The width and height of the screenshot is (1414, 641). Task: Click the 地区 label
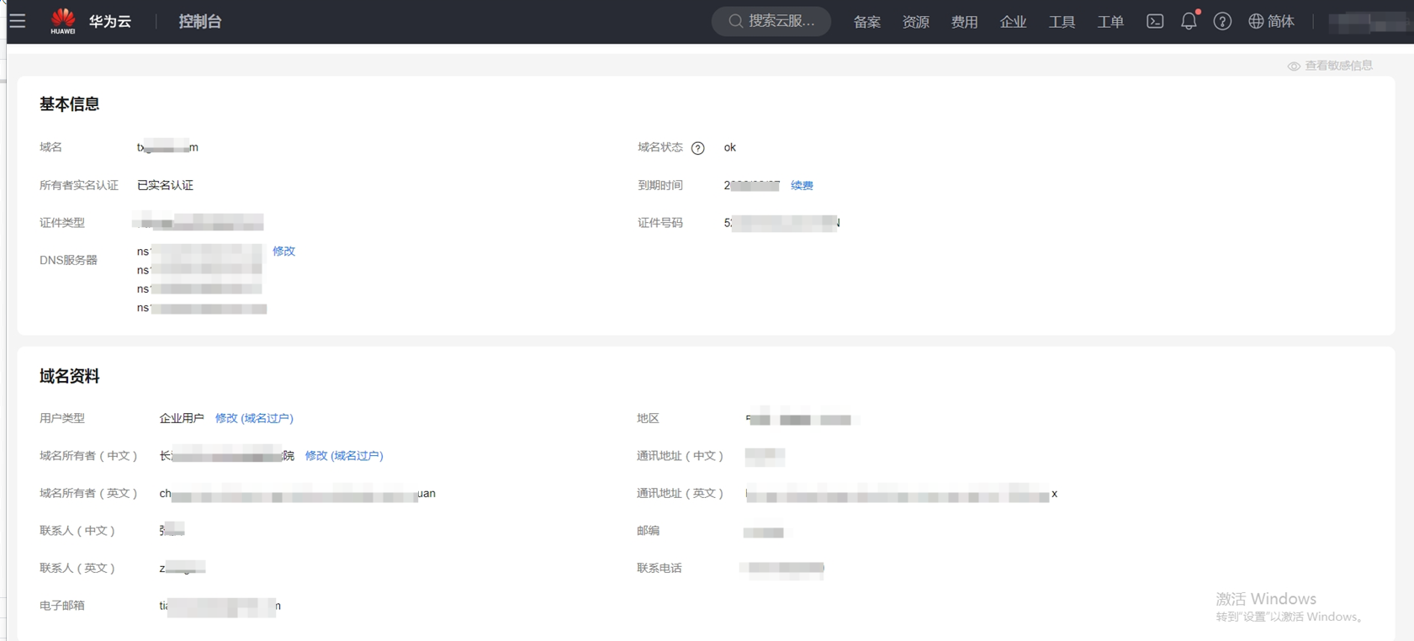pos(649,418)
